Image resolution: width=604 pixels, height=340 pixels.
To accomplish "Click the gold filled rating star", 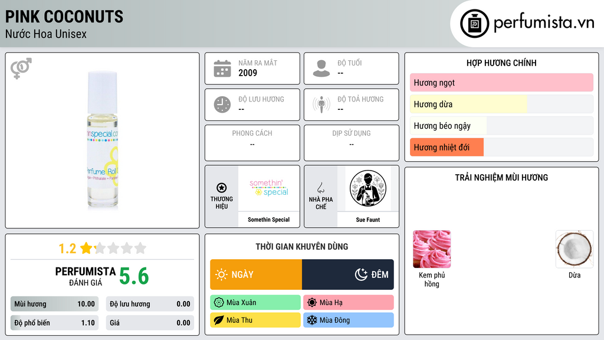I will (86, 248).
